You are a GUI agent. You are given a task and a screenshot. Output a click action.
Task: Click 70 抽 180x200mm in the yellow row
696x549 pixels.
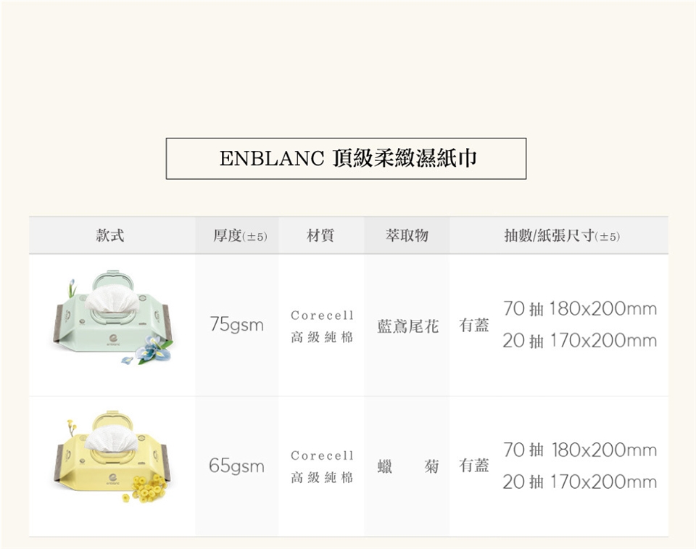pos(579,450)
